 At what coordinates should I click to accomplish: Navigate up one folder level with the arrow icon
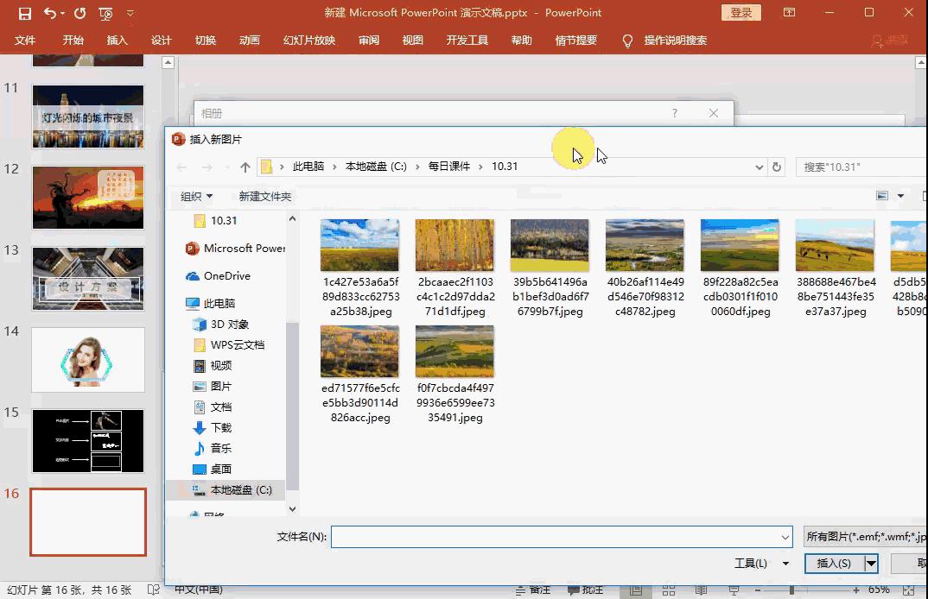click(x=245, y=167)
